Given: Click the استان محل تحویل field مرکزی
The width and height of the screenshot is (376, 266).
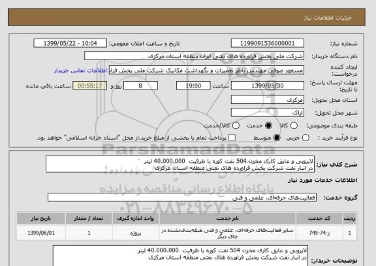Looking at the screenshot, I should (268, 100).
